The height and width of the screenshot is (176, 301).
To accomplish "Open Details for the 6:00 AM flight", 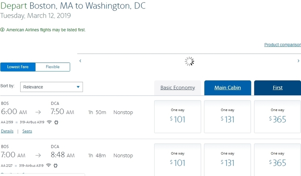I will pyautogui.click(x=7, y=131).
